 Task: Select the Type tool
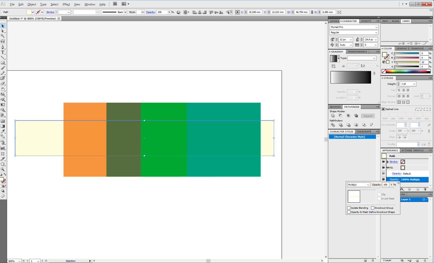click(3, 52)
